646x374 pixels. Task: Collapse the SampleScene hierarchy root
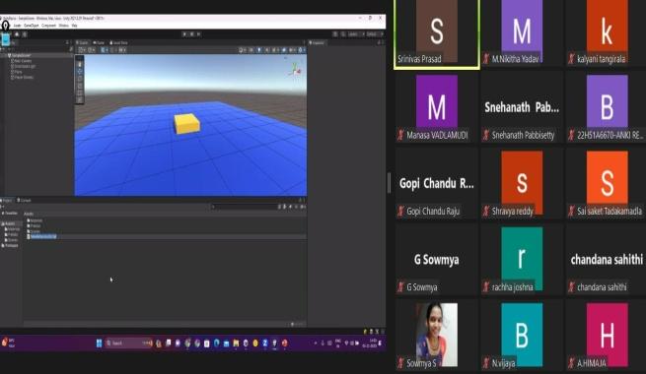(x=9, y=55)
